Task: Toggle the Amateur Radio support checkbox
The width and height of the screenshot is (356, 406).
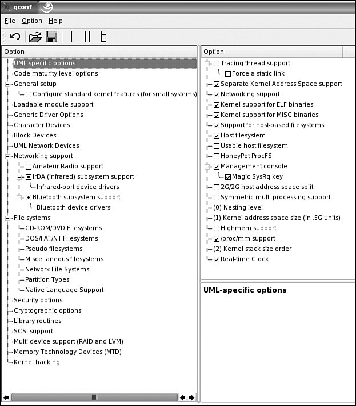Action: coord(29,167)
